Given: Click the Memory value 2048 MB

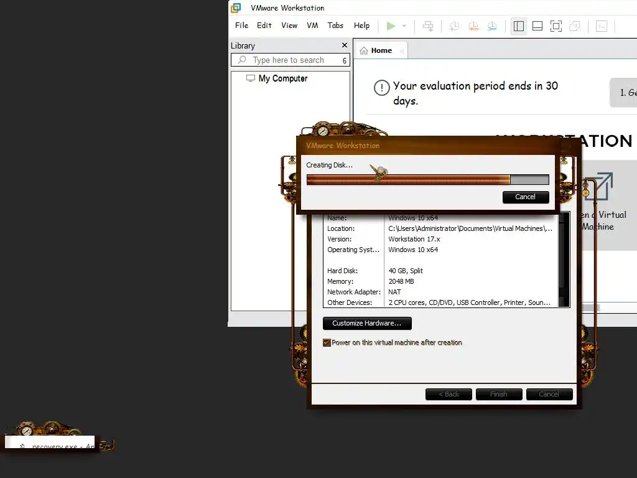Looking at the screenshot, I should 401,281.
